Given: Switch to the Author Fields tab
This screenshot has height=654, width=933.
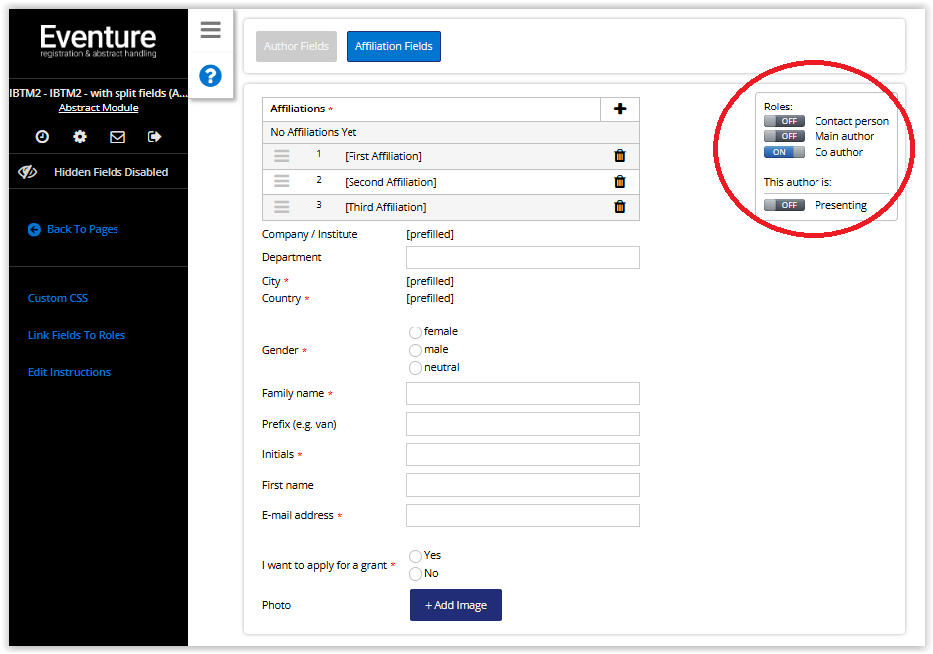Looking at the screenshot, I should tap(296, 47).
